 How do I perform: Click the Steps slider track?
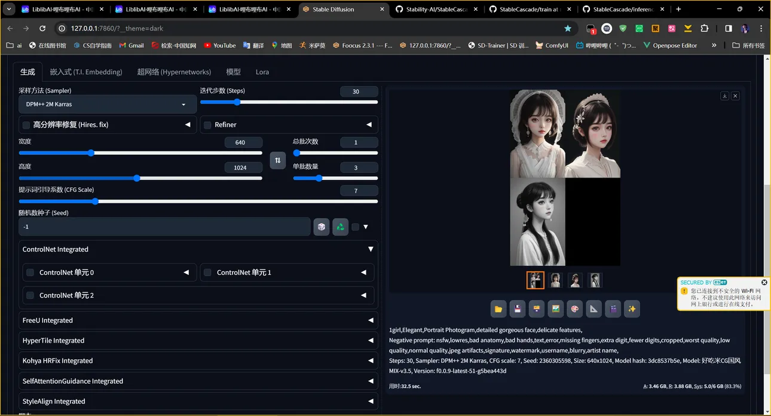pyautogui.click(x=289, y=102)
